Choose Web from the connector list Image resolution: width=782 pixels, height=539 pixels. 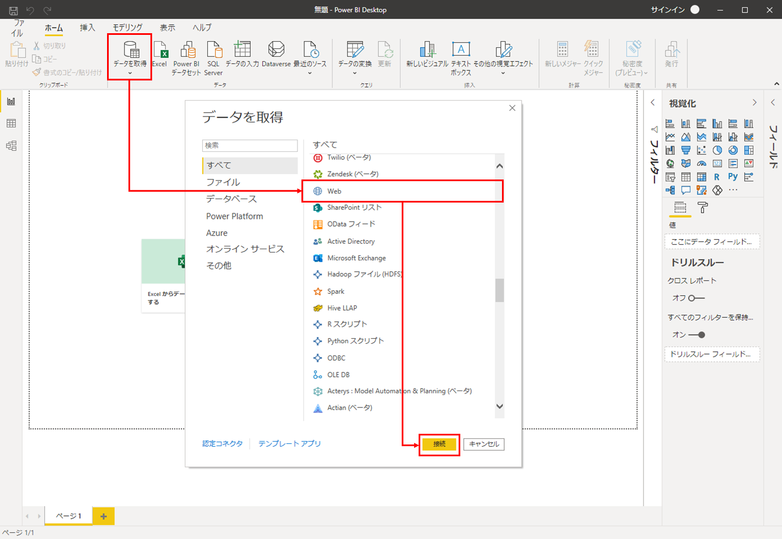pyautogui.click(x=335, y=191)
